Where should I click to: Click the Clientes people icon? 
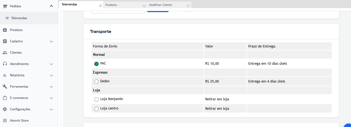(5, 53)
